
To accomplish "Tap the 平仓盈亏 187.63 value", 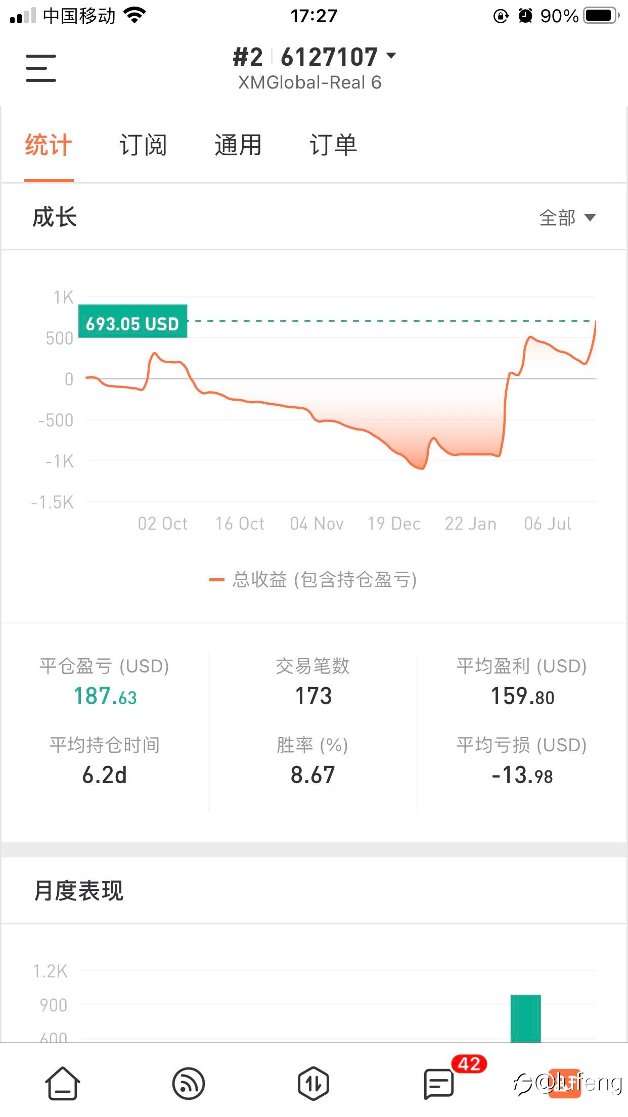I will click(x=105, y=696).
